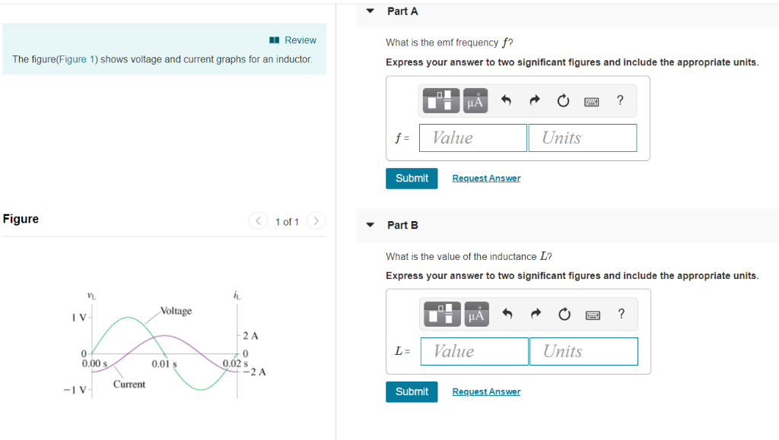Click the next figure arrow
The width and height of the screenshot is (779, 440).
click(x=316, y=221)
